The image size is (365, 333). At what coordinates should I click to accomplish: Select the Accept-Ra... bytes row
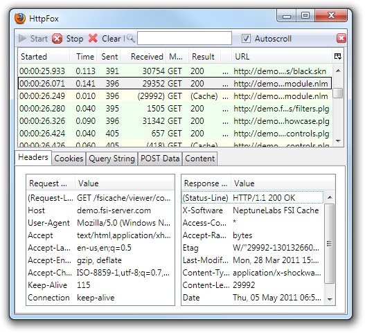pyautogui.click(x=253, y=235)
